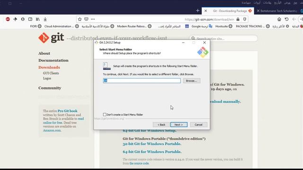Click the git logo on page
The width and height of the screenshot is (303, 170).
51,38
